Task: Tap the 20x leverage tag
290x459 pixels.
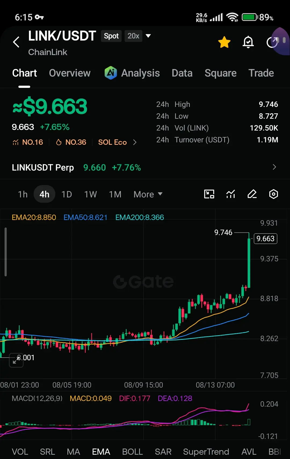Action: (x=133, y=36)
